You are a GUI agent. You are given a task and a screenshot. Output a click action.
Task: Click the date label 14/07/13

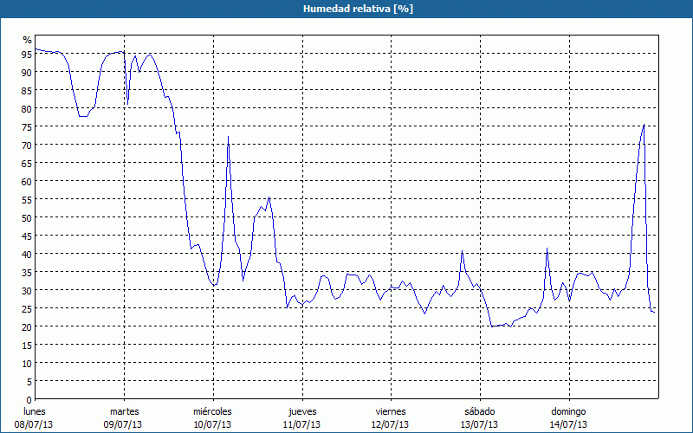pyautogui.click(x=568, y=424)
